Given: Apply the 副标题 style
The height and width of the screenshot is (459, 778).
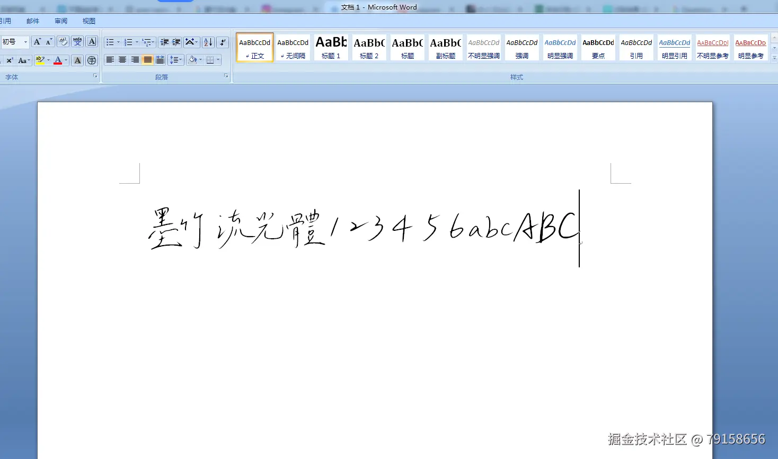Looking at the screenshot, I should [446, 48].
